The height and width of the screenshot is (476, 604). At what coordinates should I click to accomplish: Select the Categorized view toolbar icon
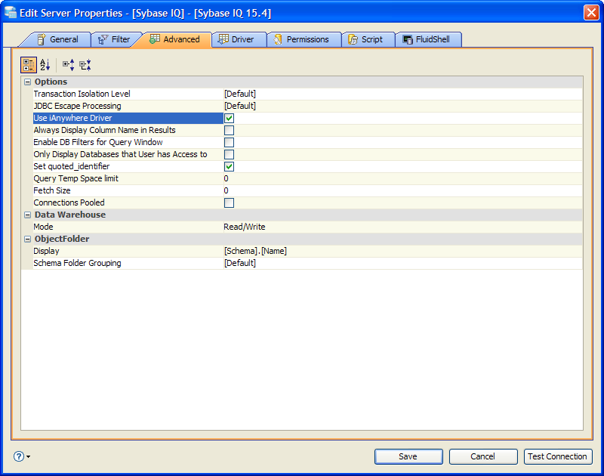coord(29,65)
